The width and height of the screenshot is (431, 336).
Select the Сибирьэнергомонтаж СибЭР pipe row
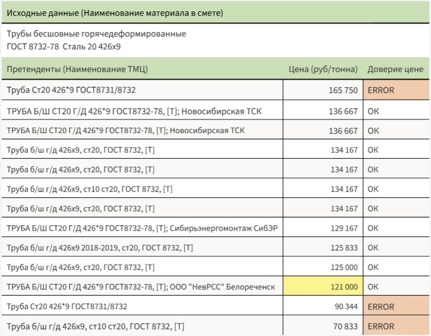tap(142, 228)
